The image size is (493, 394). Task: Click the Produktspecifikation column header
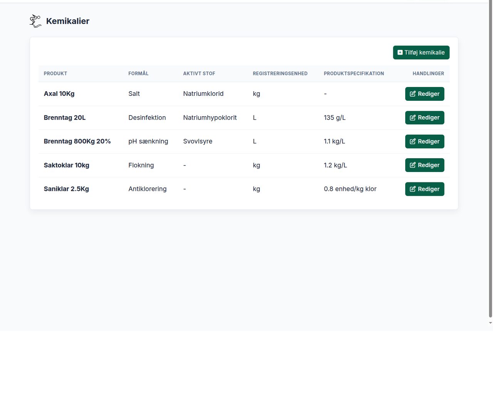coord(354,73)
